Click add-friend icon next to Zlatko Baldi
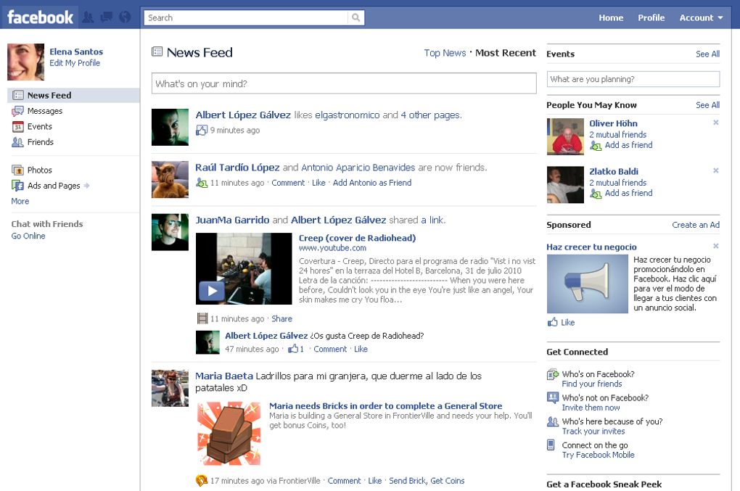 pyautogui.click(x=596, y=194)
